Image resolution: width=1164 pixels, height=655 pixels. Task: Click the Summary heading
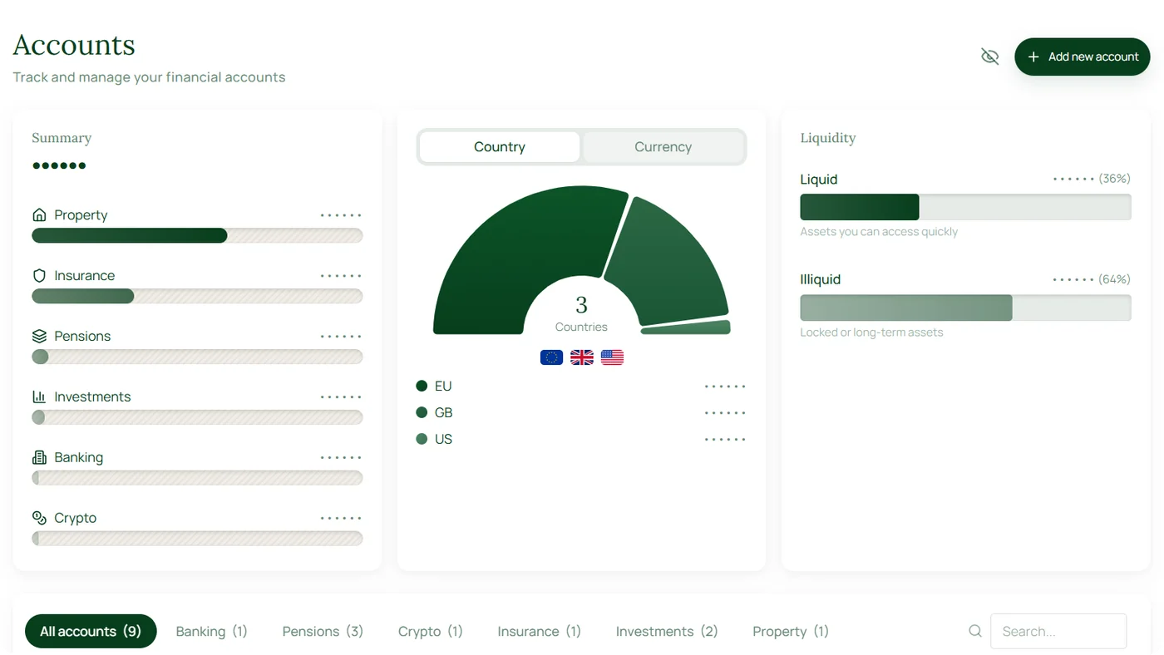62,138
